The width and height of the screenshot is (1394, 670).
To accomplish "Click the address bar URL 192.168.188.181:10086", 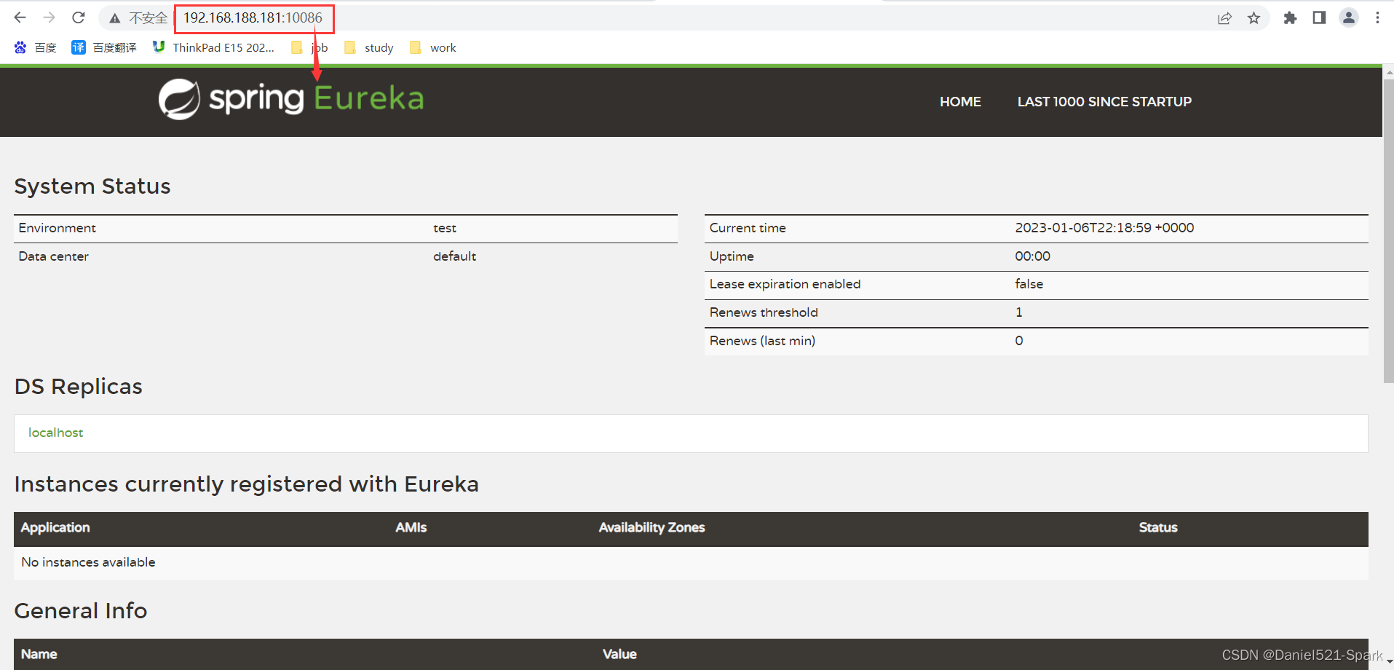I will coord(253,18).
